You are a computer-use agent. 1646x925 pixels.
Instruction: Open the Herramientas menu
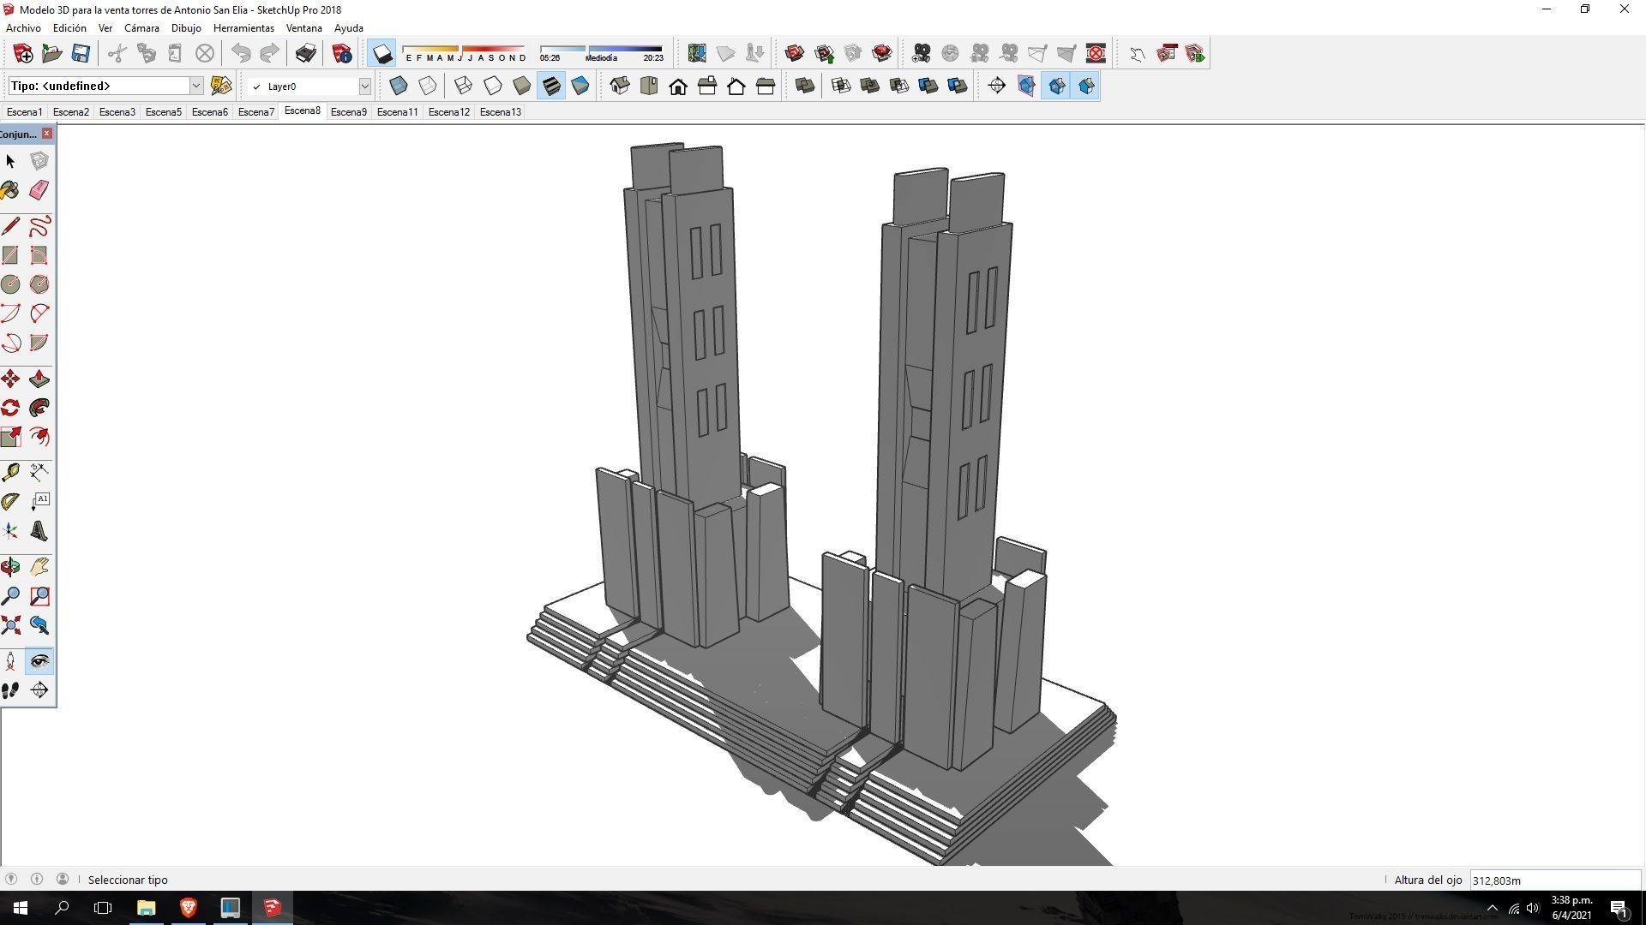coord(243,28)
